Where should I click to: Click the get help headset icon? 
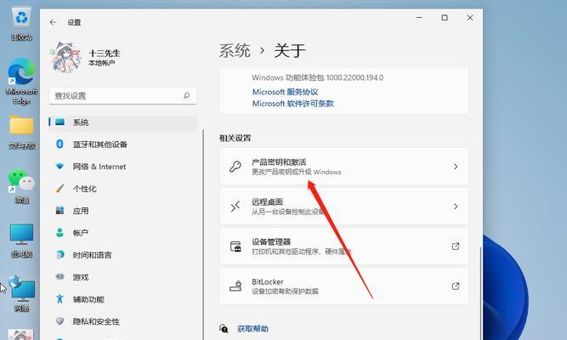[224, 328]
